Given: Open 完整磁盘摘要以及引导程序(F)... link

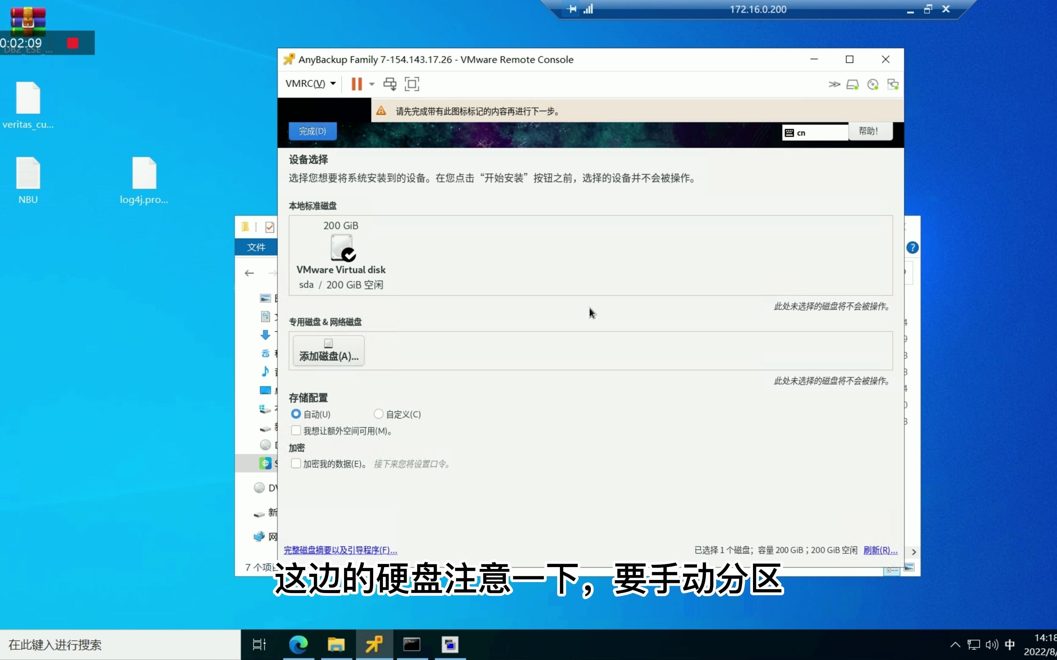Looking at the screenshot, I should pyautogui.click(x=340, y=550).
